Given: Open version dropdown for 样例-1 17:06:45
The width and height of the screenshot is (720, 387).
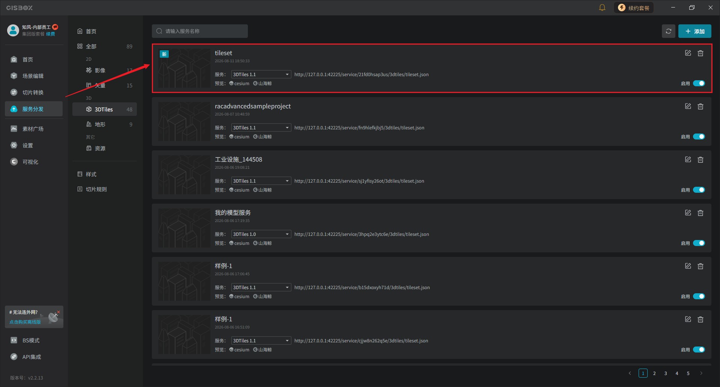Looking at the screenshot, I should pos(261,287).
